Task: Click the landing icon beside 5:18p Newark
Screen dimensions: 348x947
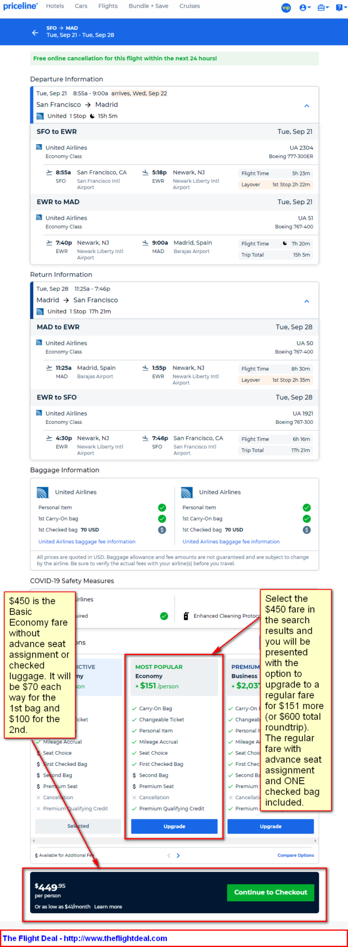Action: [145, 172]
